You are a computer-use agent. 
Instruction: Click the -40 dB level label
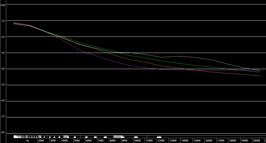click(x=3, y=69)
